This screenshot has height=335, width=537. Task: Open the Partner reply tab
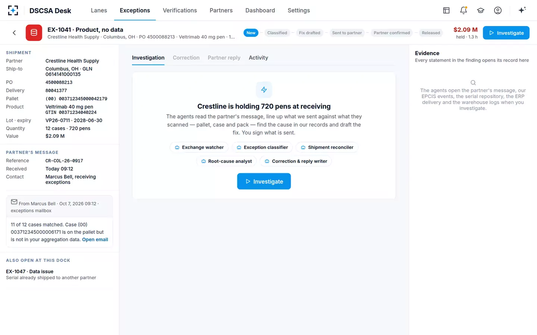tap(224, 58)
